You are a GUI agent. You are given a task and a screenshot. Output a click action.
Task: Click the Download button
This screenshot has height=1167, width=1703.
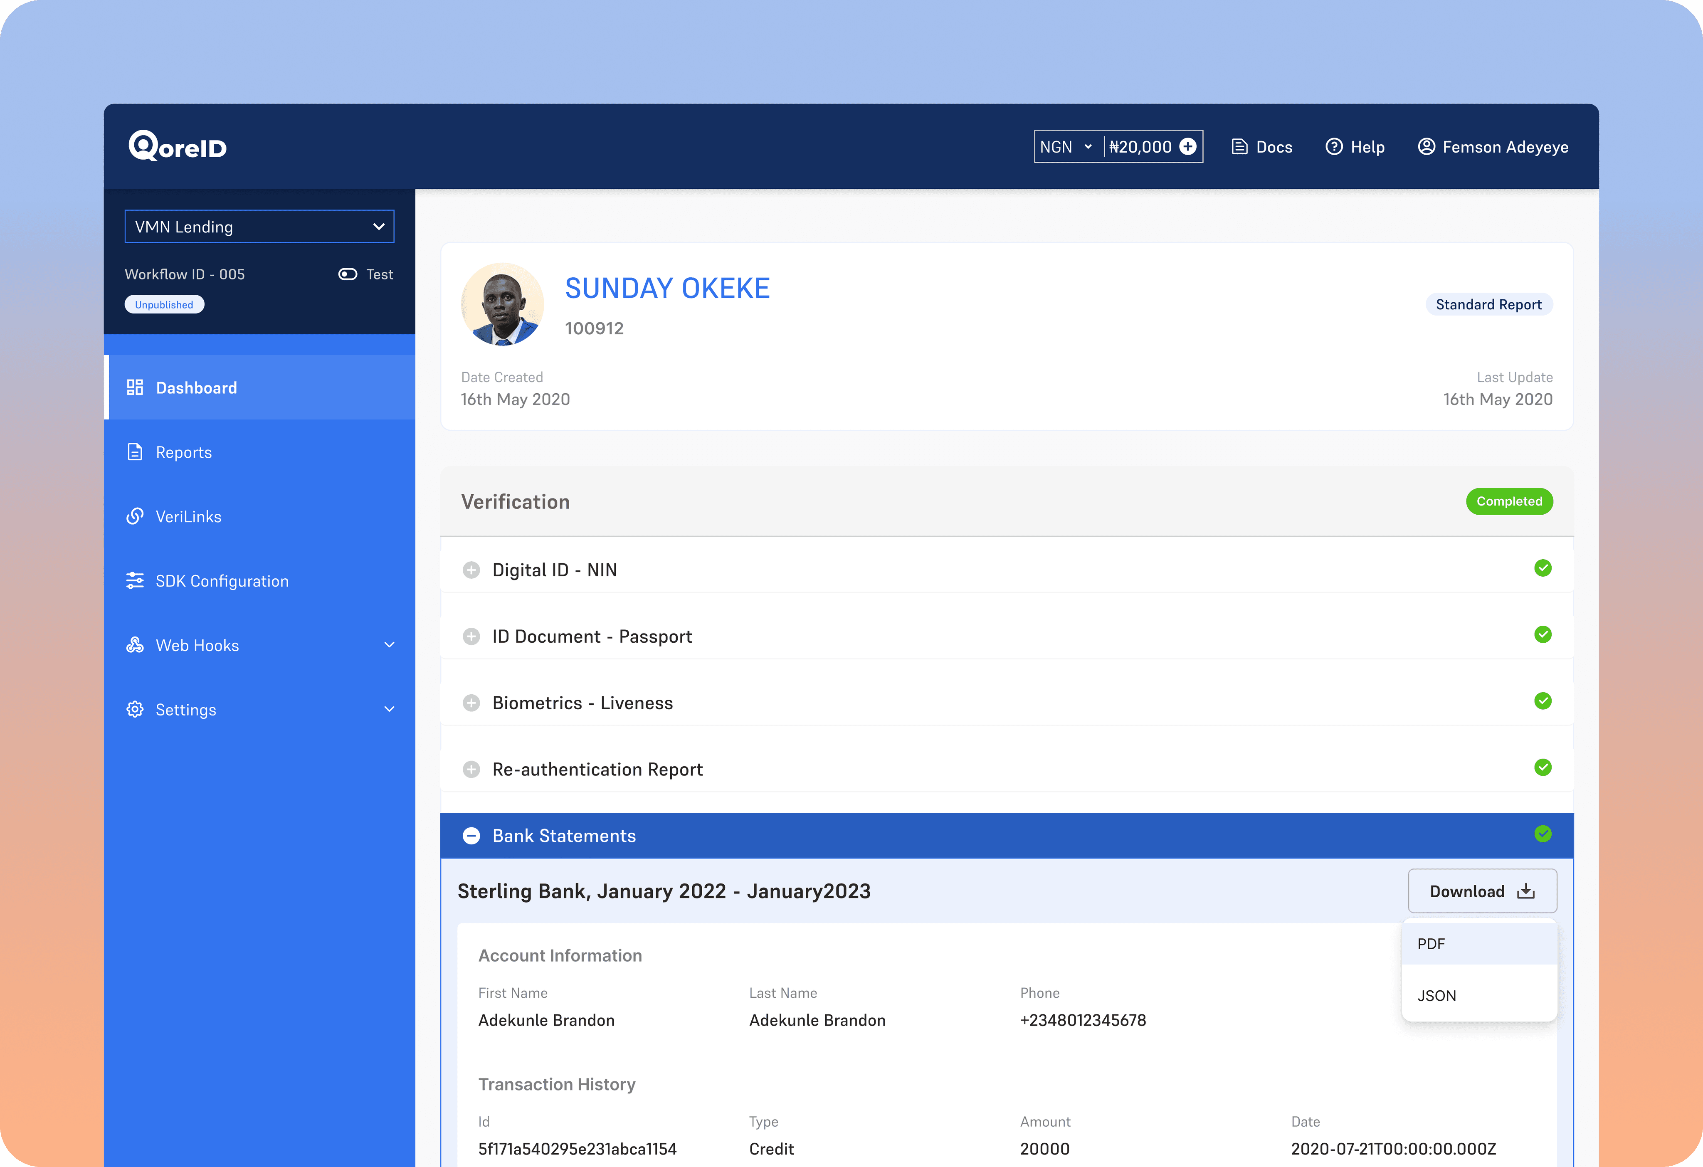click(x=1482, y=891)
